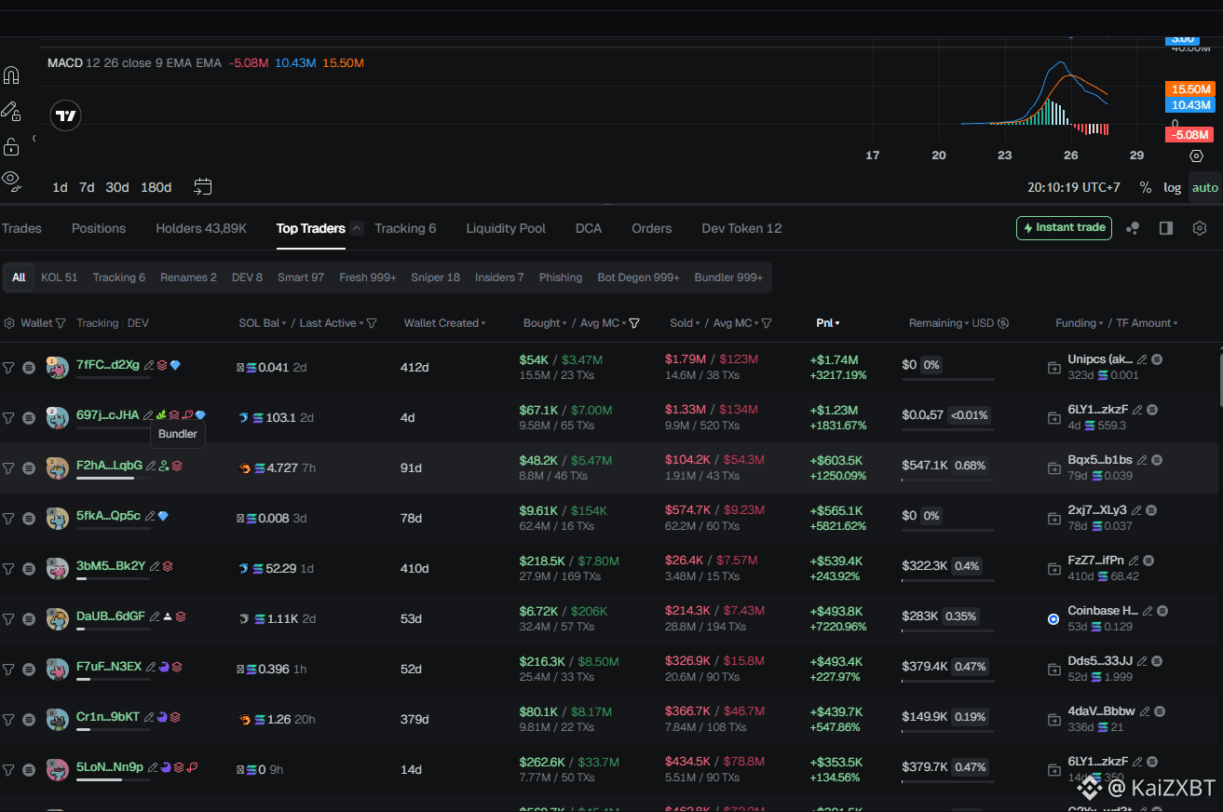Viewport: 1223px width, 812px height.
Task: Click filter funnel on the 5fkA...Qp5c row
Action: pos(8,519)
